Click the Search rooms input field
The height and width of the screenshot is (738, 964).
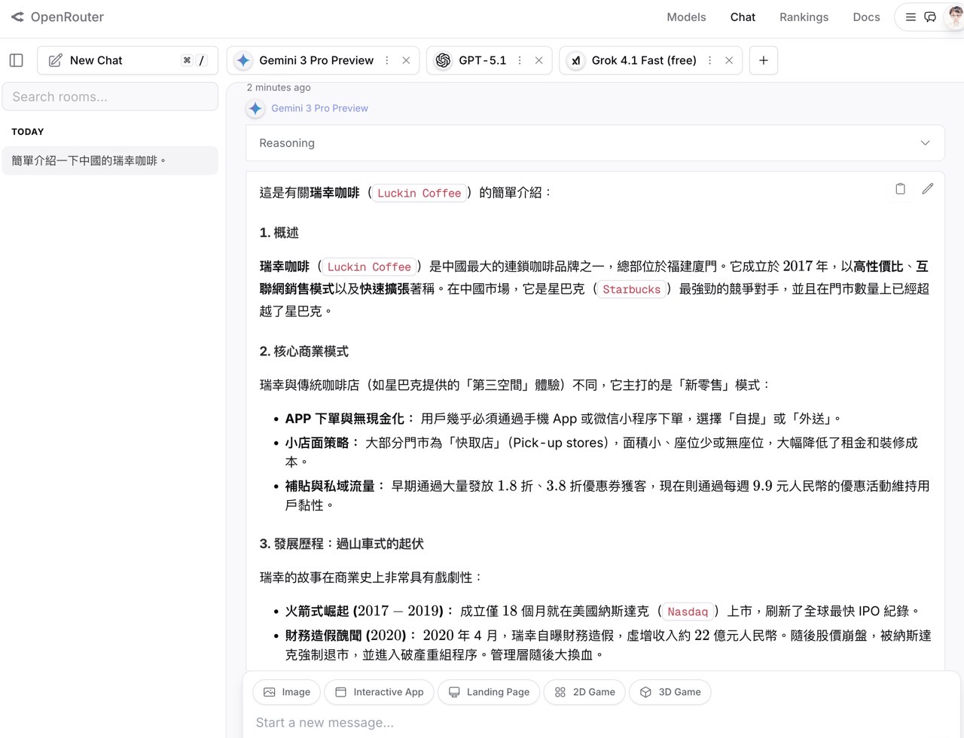click(110, 97)
